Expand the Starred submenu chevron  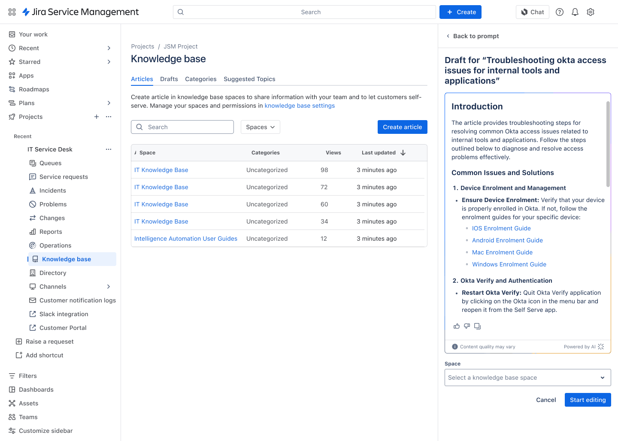[x=109, y=62]
